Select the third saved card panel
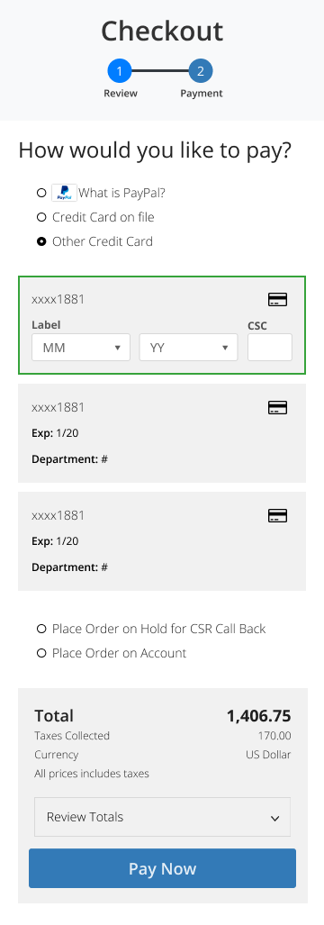The width and height of the screenshot is (324, 925). pos(162,541)
